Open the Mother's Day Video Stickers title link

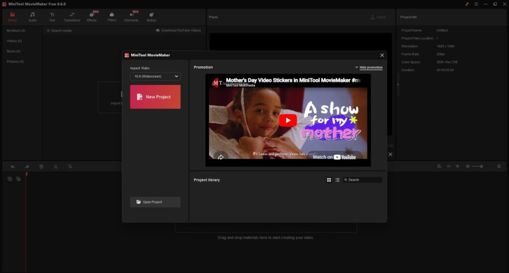tap(293, 80)
